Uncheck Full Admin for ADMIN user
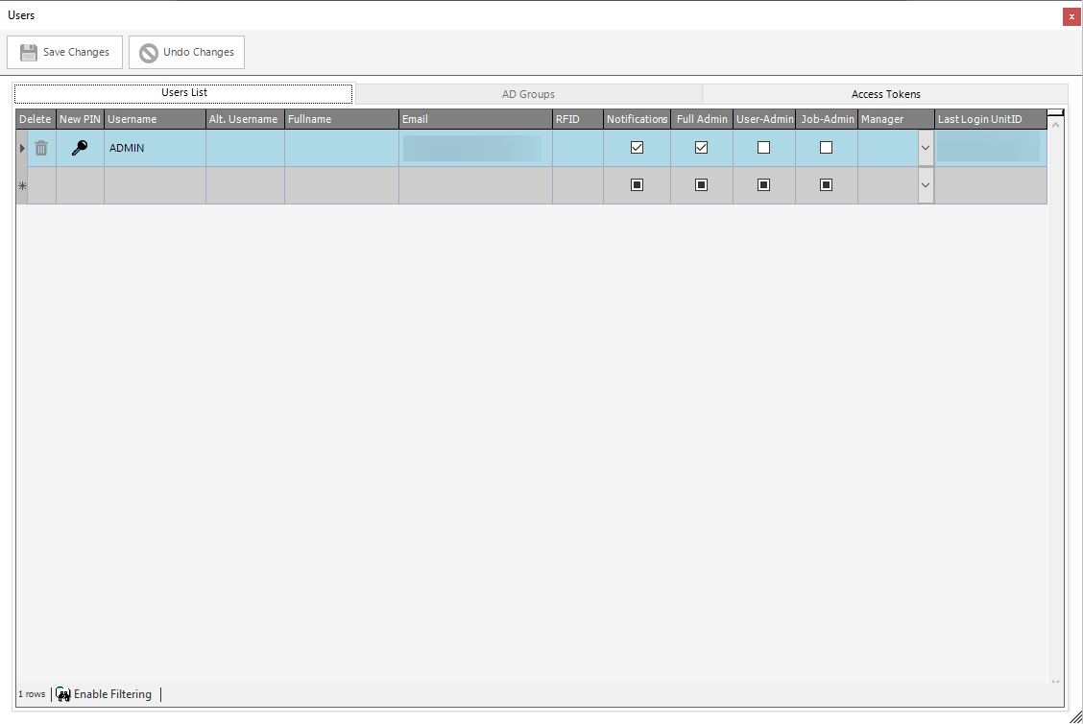This screenshot has width=1083, height=724. click(701, 148)
